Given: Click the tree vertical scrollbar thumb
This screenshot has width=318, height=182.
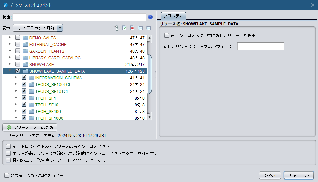Looking at the screenshot, I should pos(150,74).
